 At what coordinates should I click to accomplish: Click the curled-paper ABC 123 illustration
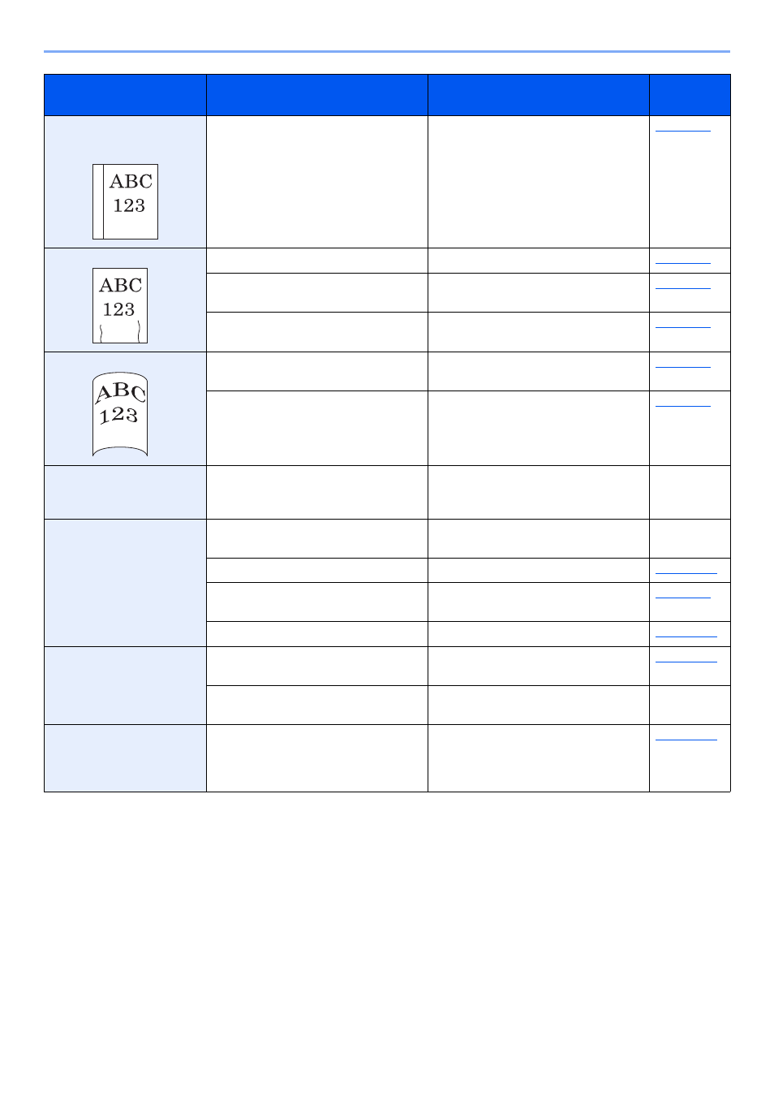point(120,414)
